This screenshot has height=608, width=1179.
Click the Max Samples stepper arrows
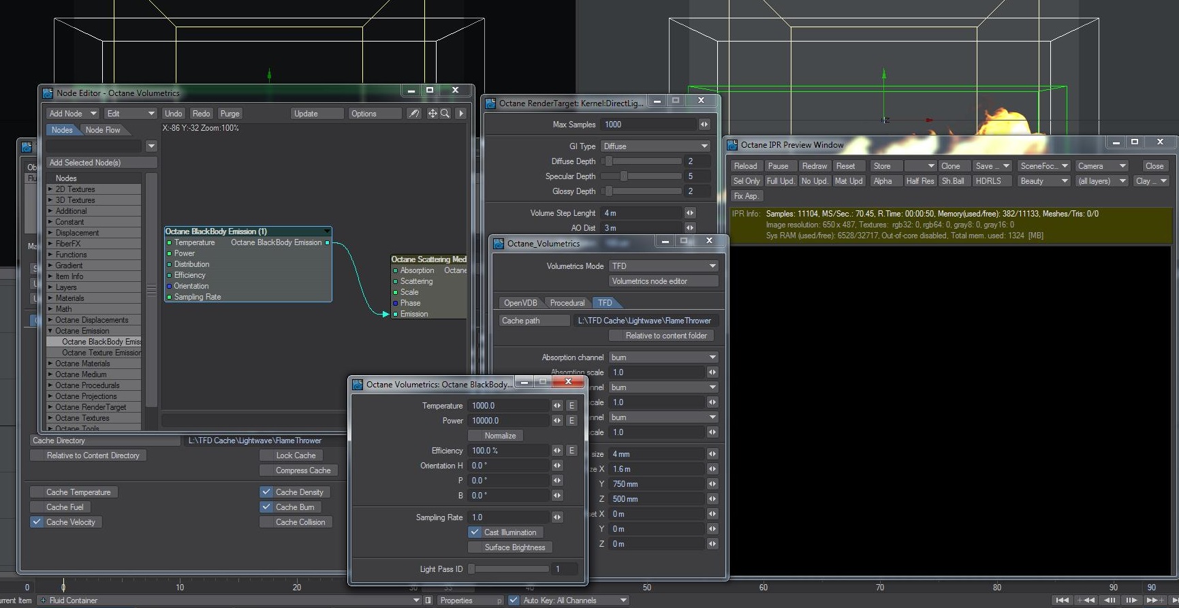(x=704, y=125)
